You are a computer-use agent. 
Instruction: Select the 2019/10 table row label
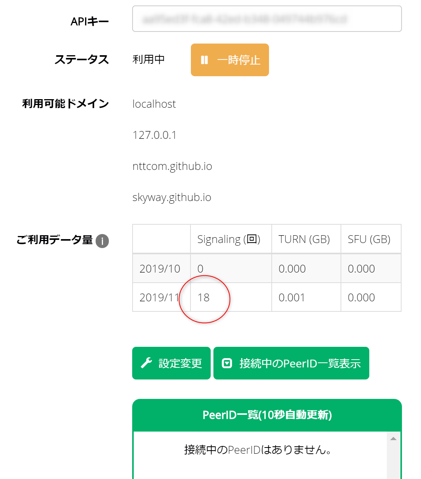point(160,269)
